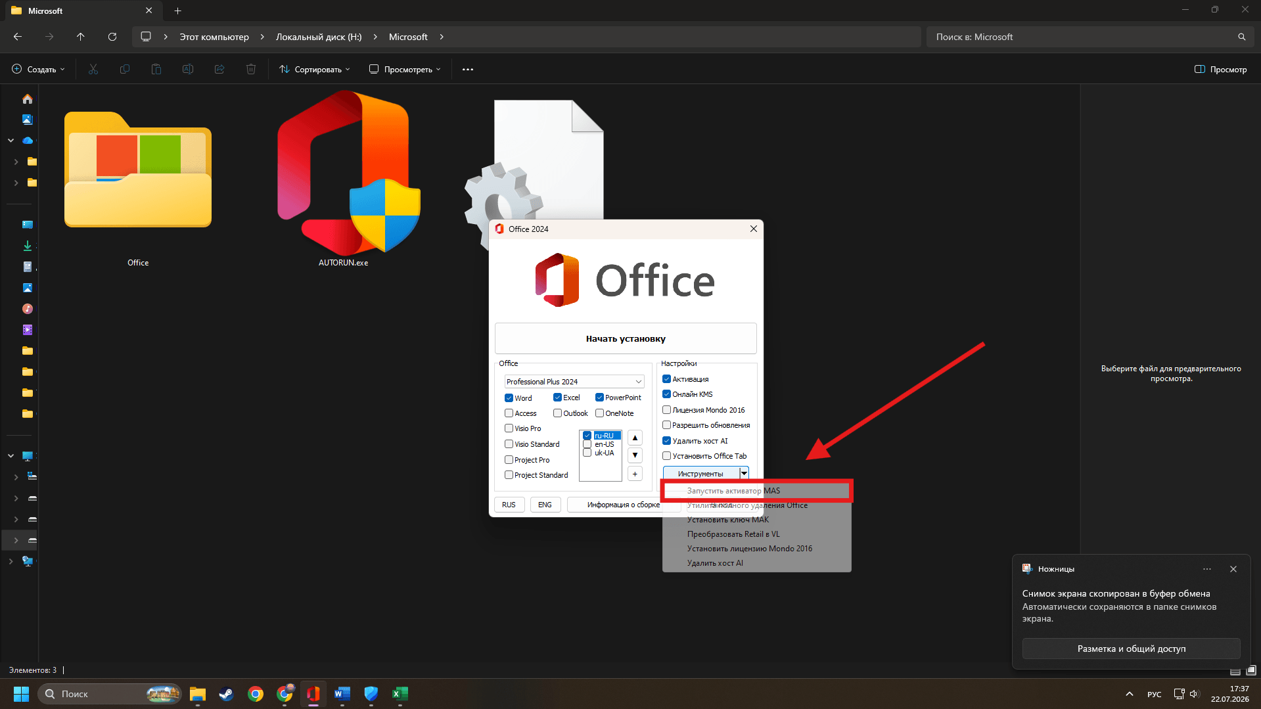Uncheck the PowerPoint checkbox

pos(599,398)
